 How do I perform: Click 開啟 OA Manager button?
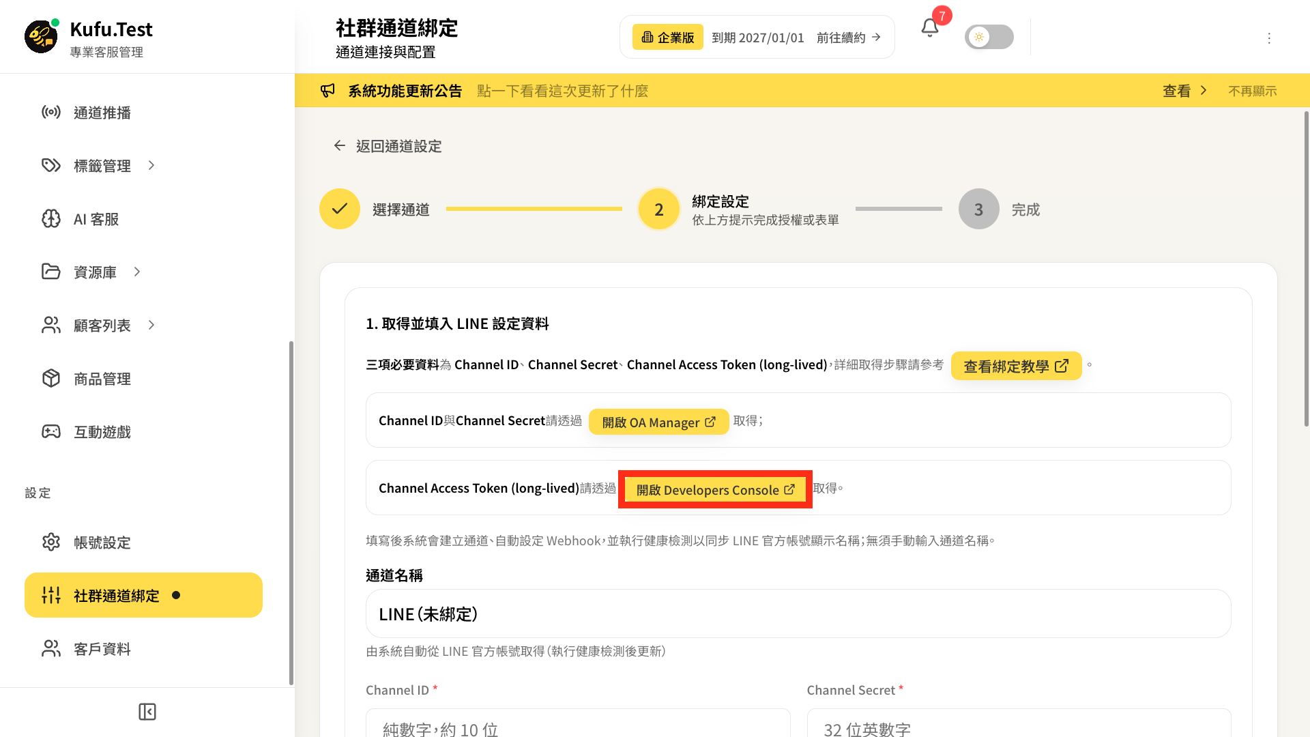click(x=658, y=422)
